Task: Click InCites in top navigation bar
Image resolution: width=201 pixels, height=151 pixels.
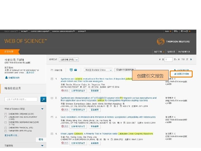Action: pyautogui.click(x=24, y=31)
